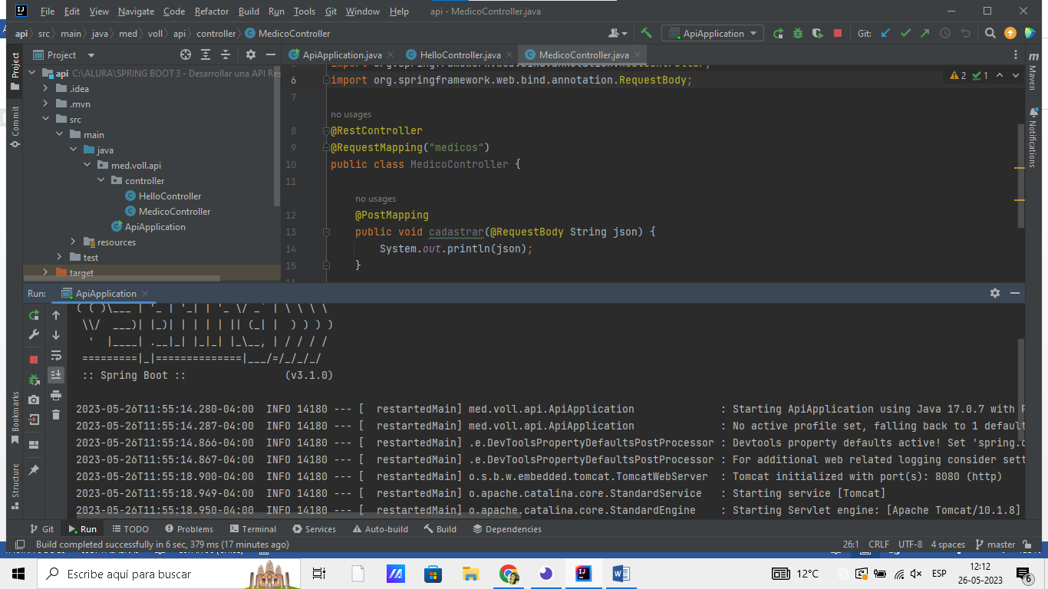This screenshot has width=1048, height=589.
Task: Toggle the Project side panel button
Action: (15, 71)
